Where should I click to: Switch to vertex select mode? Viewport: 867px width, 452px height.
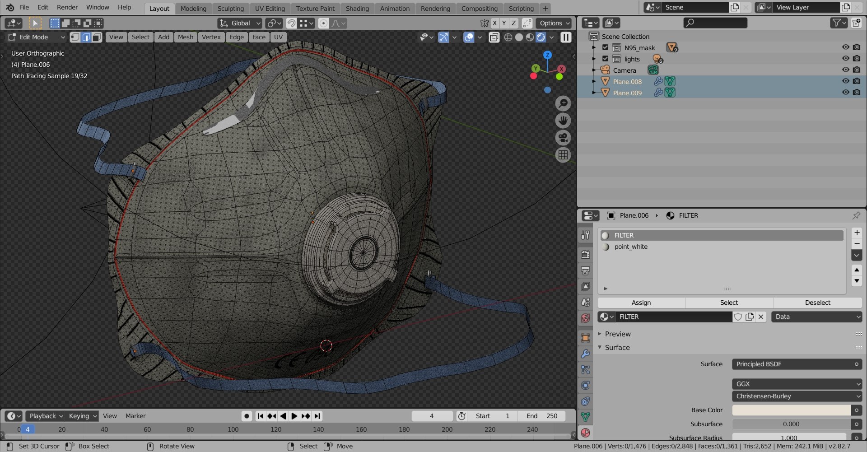[75, 37]
